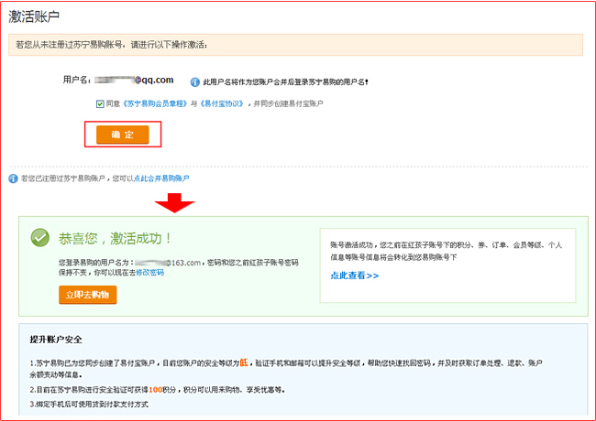Click the orange 确定 confirm button
This screenshot has width=596, height=421.
[122, 134]
